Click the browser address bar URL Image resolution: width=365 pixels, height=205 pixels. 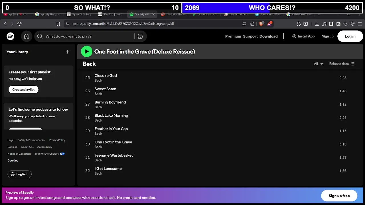[x=123, y=24]
